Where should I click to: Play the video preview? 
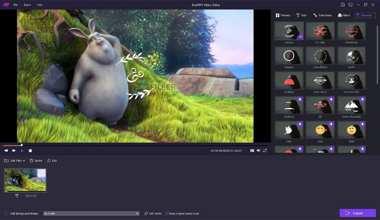[22, 150]
